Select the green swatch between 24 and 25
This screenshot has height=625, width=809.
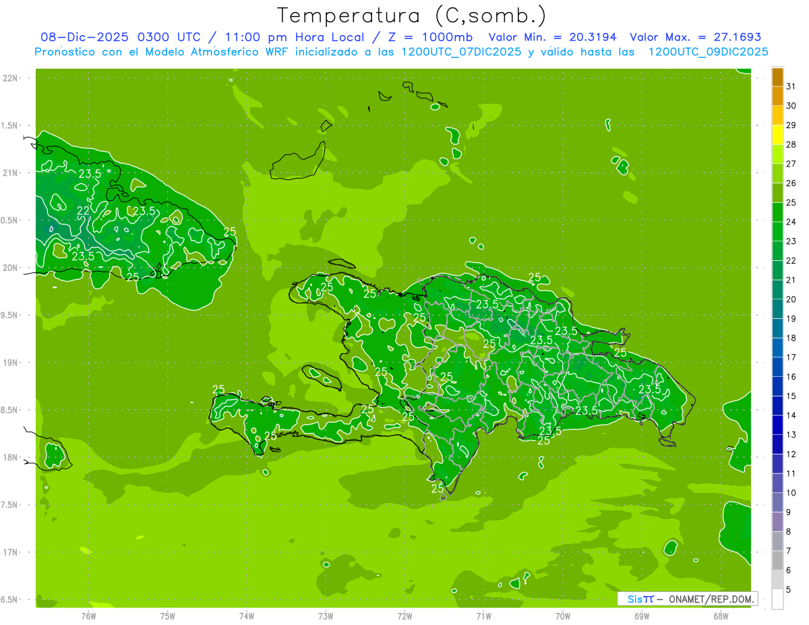[777, 212]
